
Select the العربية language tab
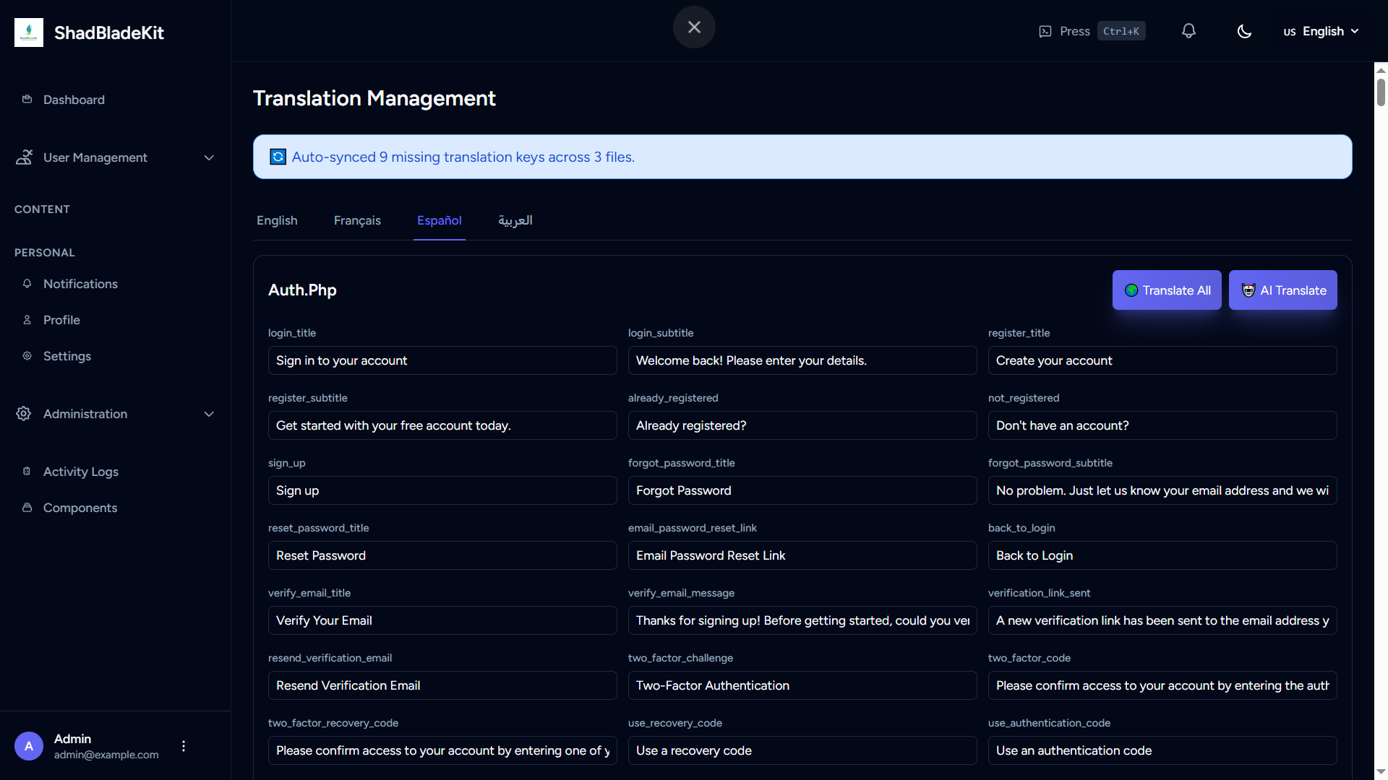(x=515, y=220)
